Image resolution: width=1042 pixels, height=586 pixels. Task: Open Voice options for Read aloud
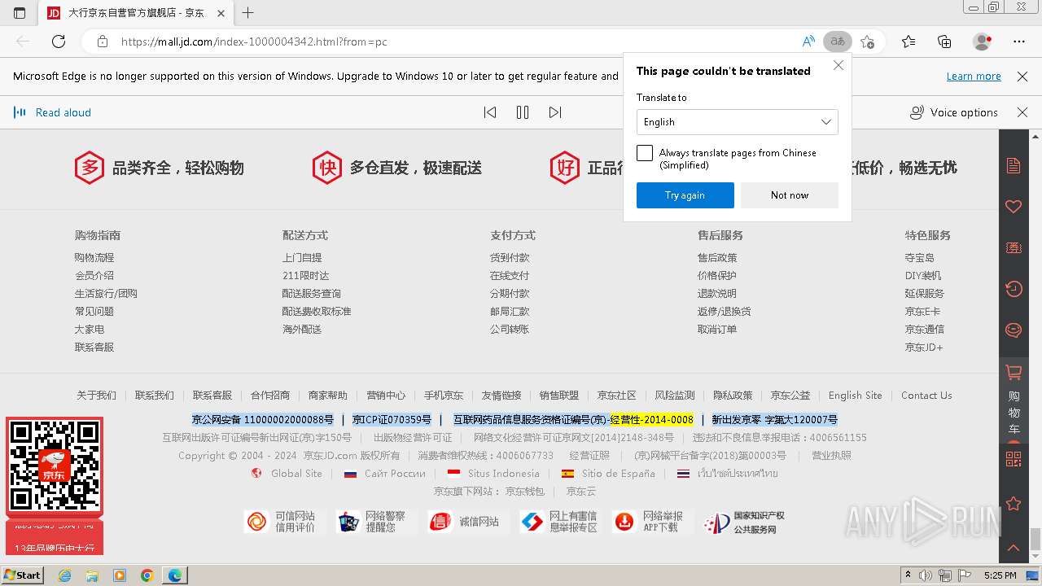pyautogui.click(x=954, y=112)
